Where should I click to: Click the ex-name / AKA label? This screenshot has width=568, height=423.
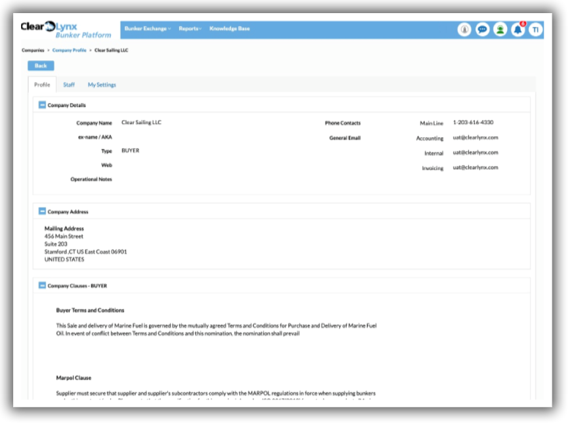coord(95,137)
